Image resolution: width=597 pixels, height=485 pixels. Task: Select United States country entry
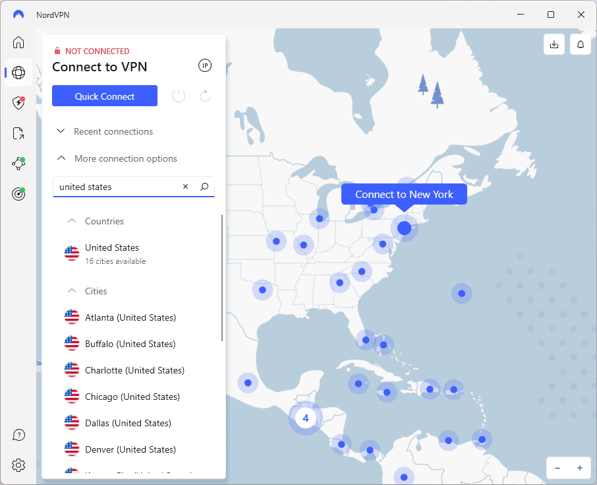pyautogui.click(x=133, y=253)
